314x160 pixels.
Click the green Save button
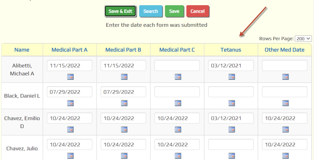174,11
